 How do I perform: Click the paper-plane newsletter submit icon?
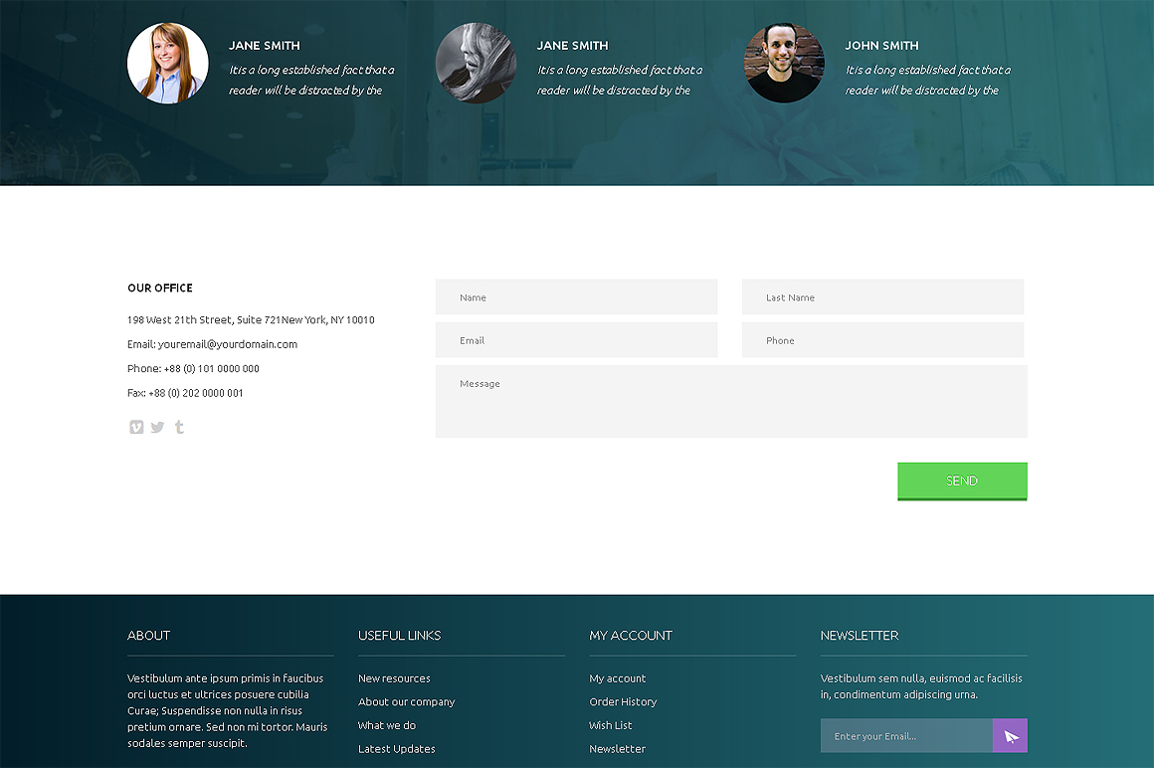[1010, 735]
